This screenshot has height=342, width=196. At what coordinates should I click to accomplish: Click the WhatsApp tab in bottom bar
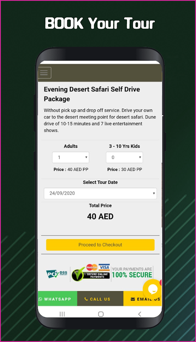tap(58, 298)
